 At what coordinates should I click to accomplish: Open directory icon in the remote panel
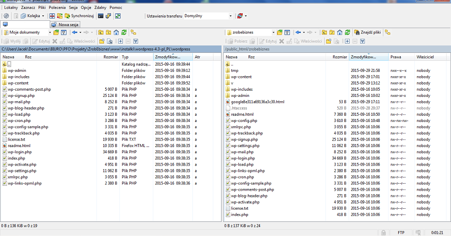point(280,33)
